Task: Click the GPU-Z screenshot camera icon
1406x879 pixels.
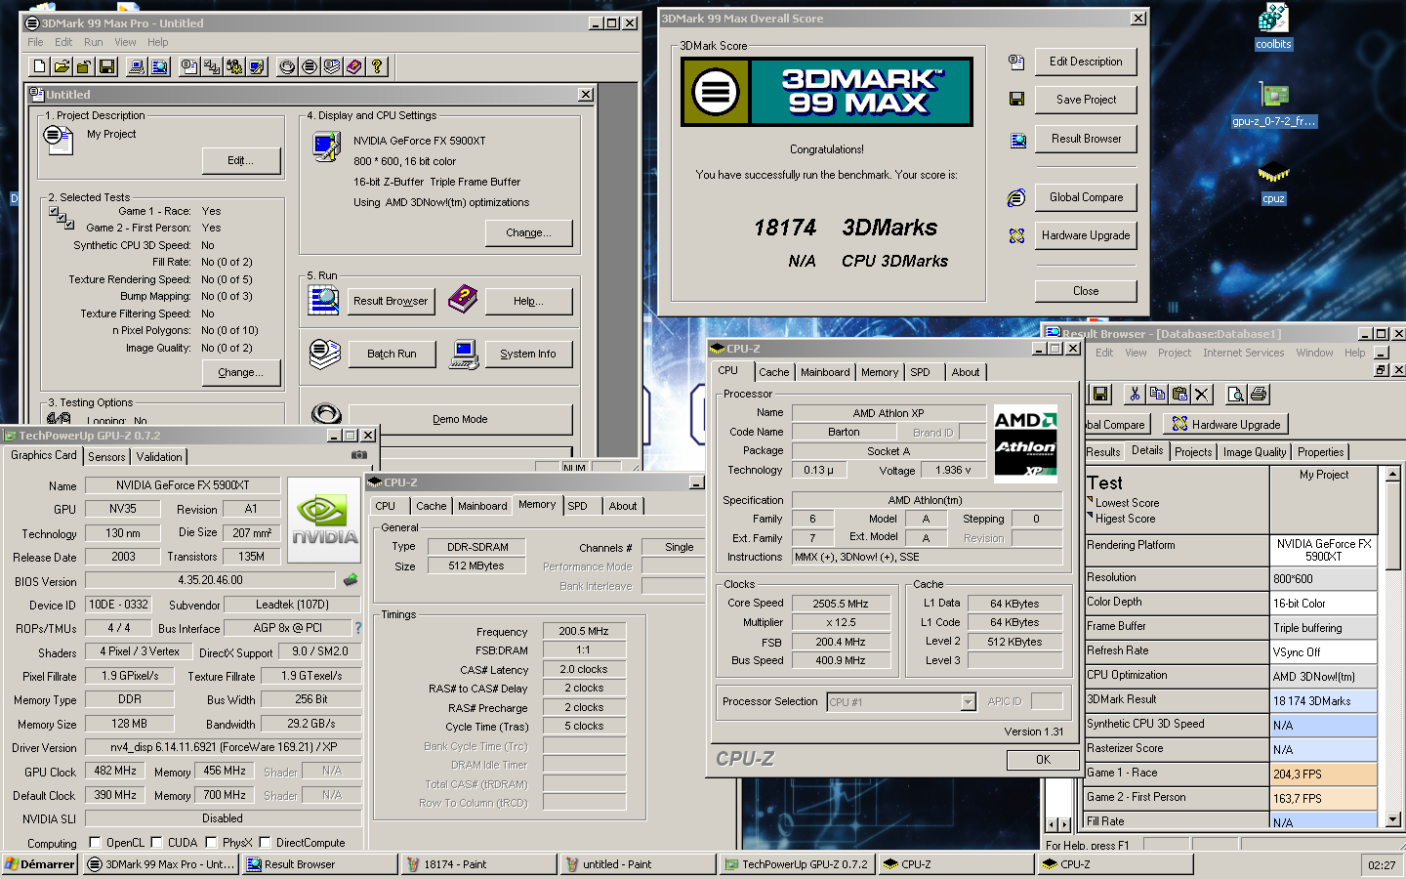Action: (359, 455)
